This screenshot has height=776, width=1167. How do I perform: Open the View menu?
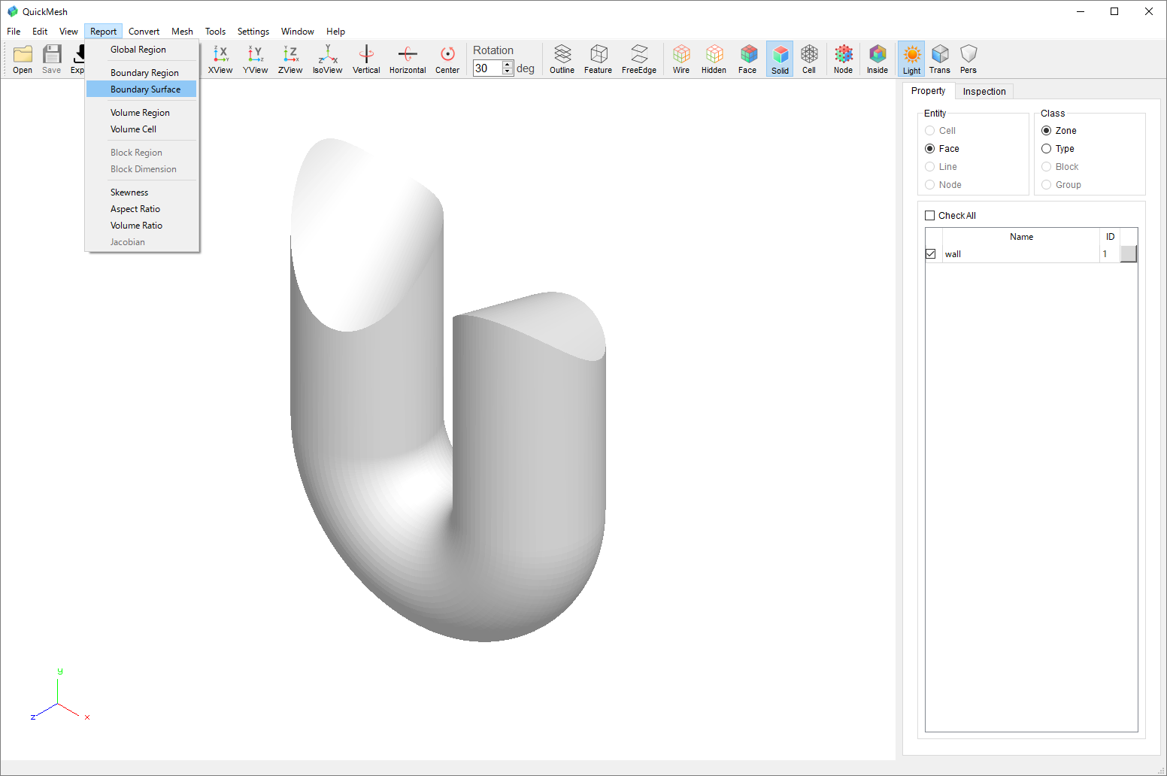pos(68,32)
